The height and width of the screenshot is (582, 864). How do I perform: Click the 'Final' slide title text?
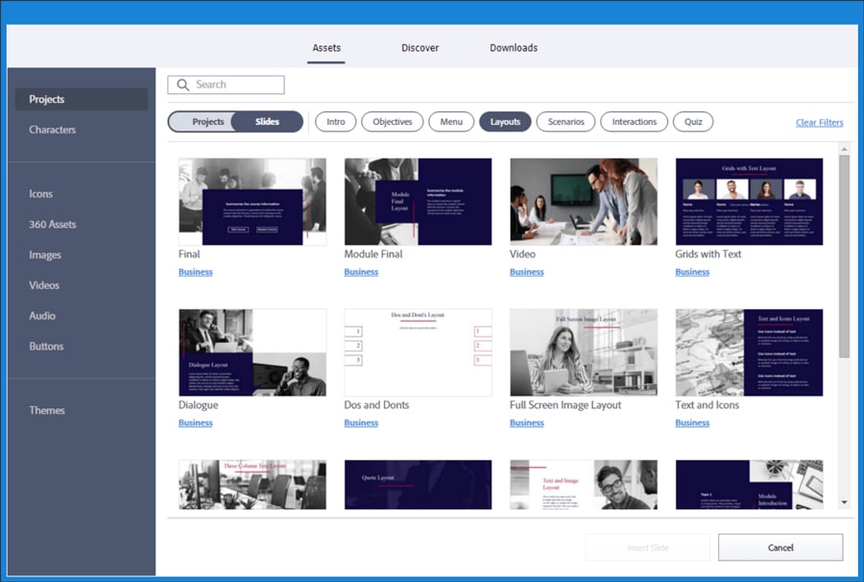pyautogui.click(x=189, y=255)
